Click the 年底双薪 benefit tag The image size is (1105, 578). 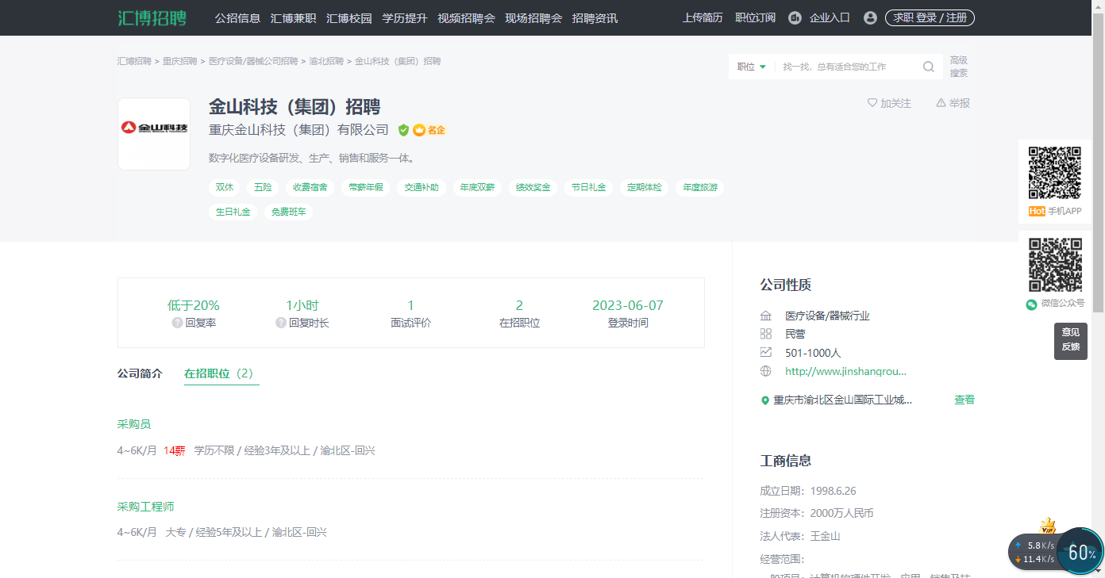pyautogui.click(x=477, y=188)
